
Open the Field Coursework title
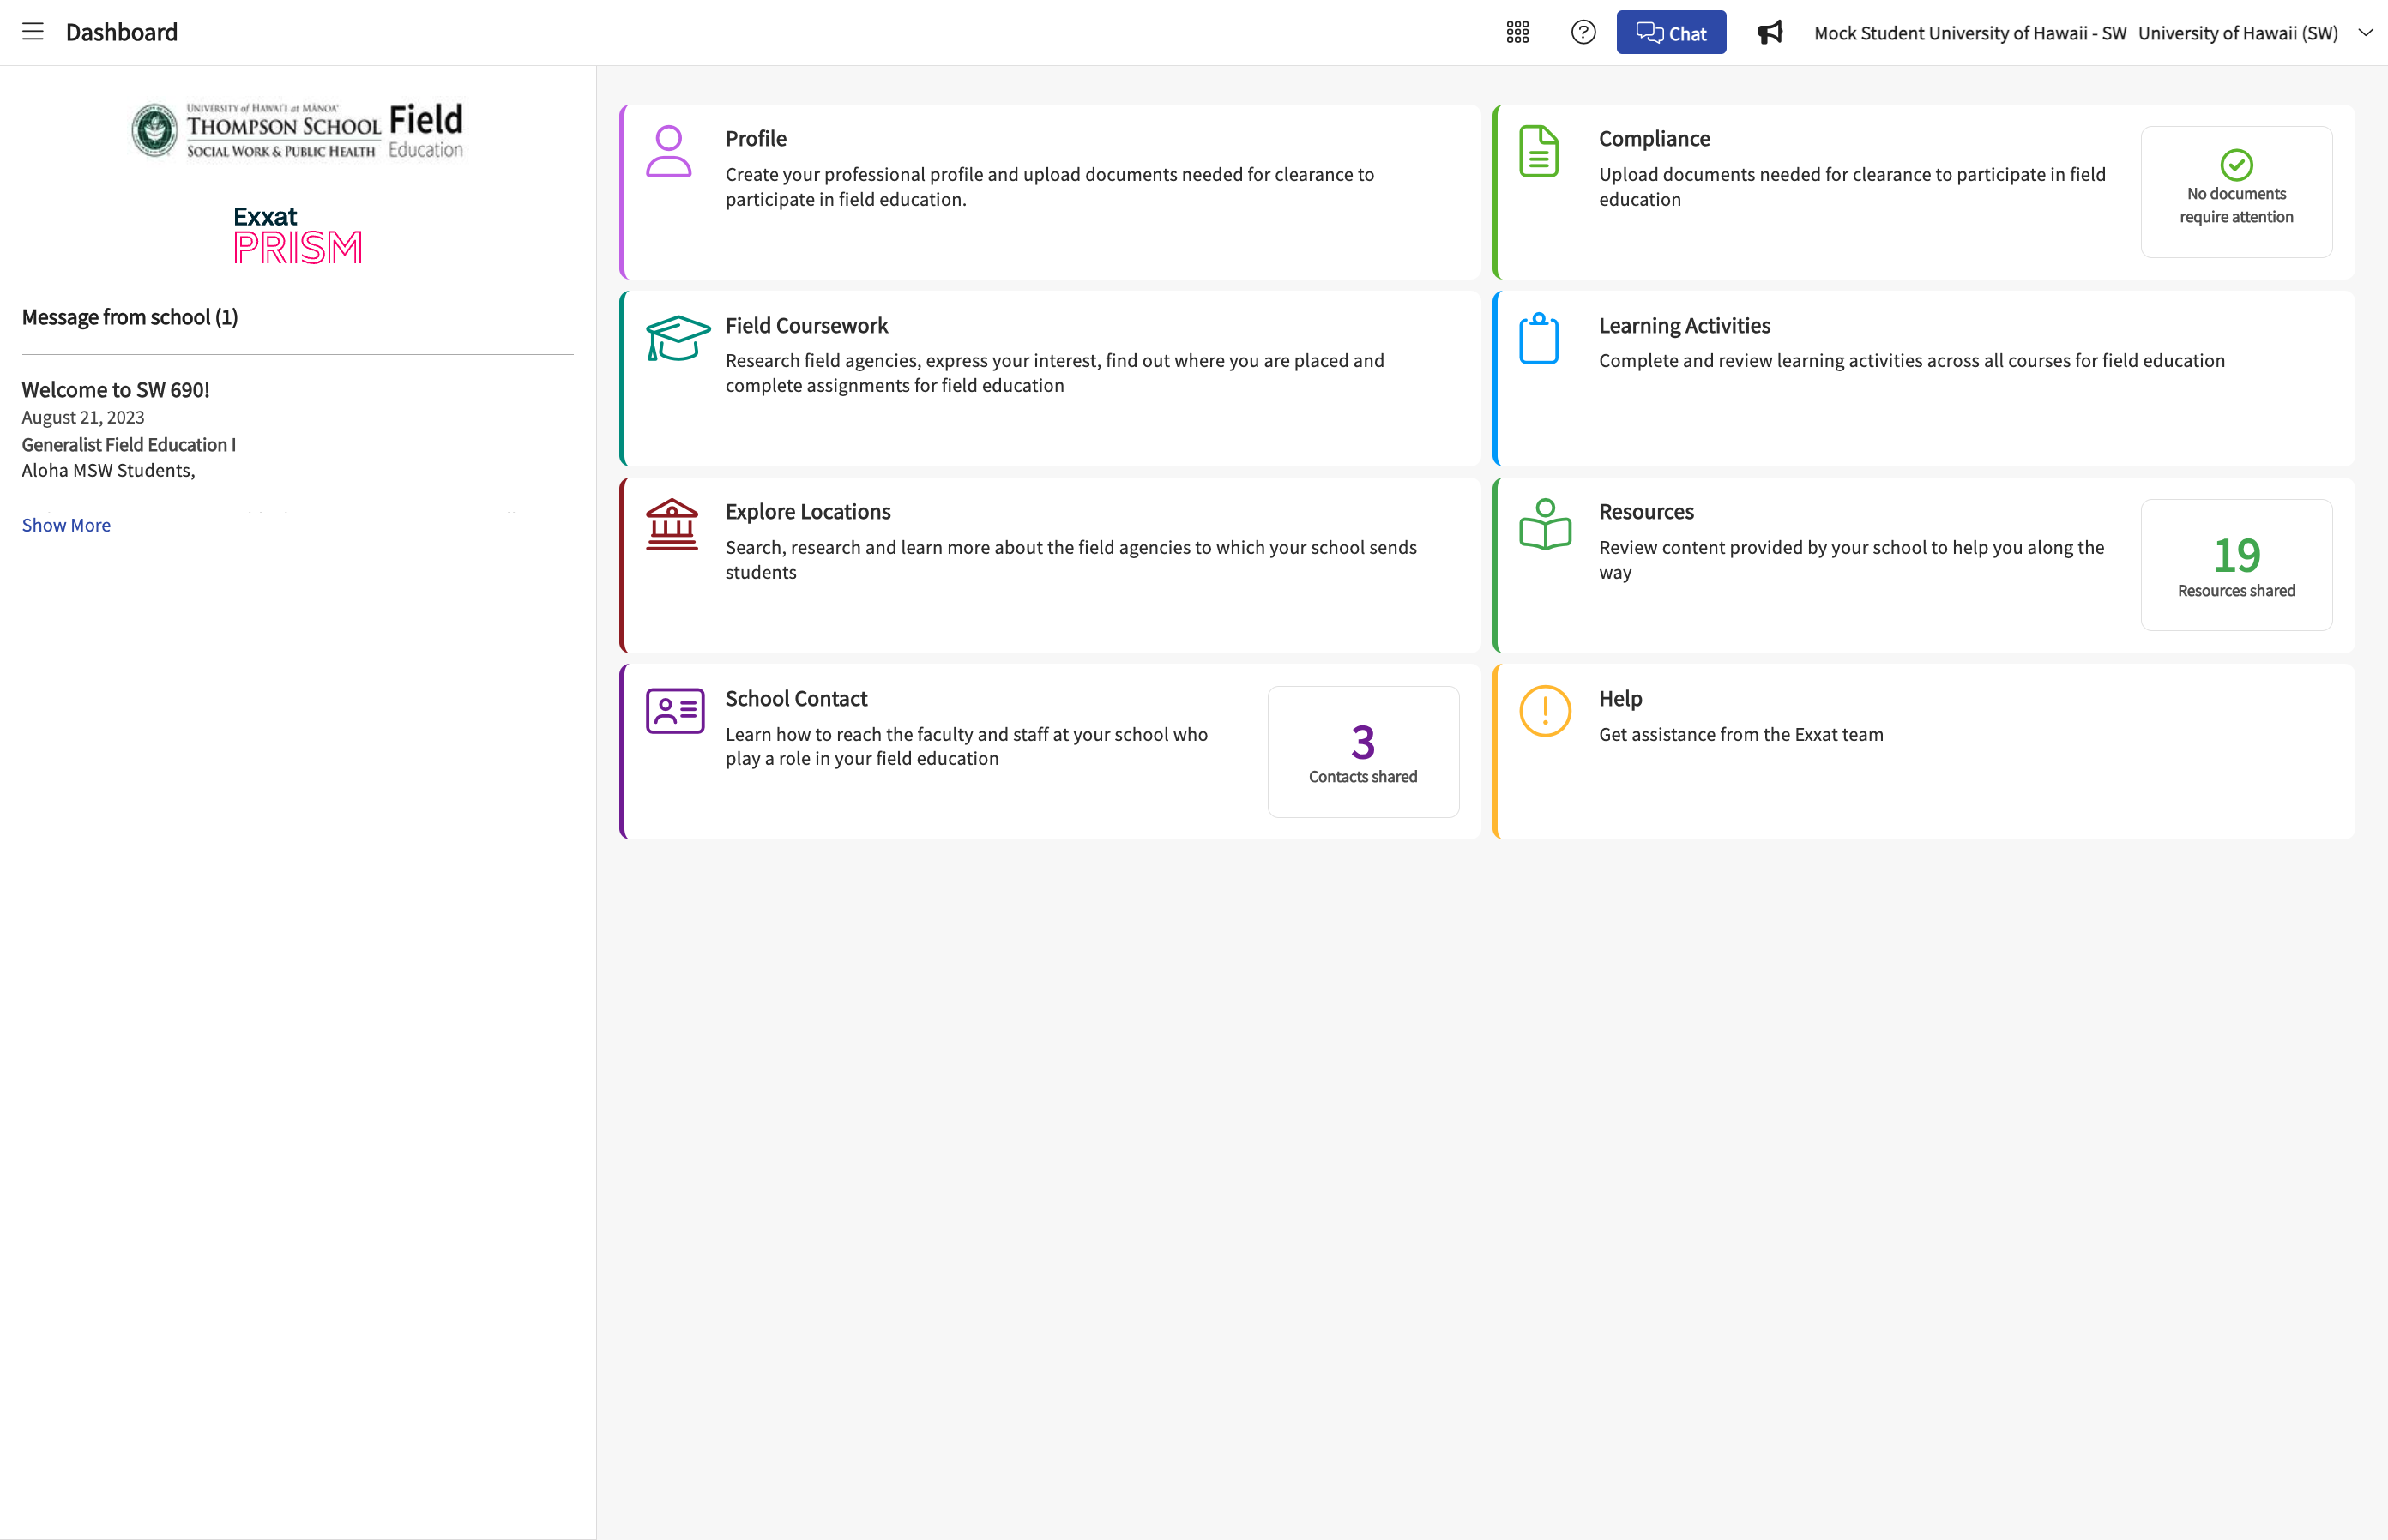pyautogui.click(x=806, y=326)
